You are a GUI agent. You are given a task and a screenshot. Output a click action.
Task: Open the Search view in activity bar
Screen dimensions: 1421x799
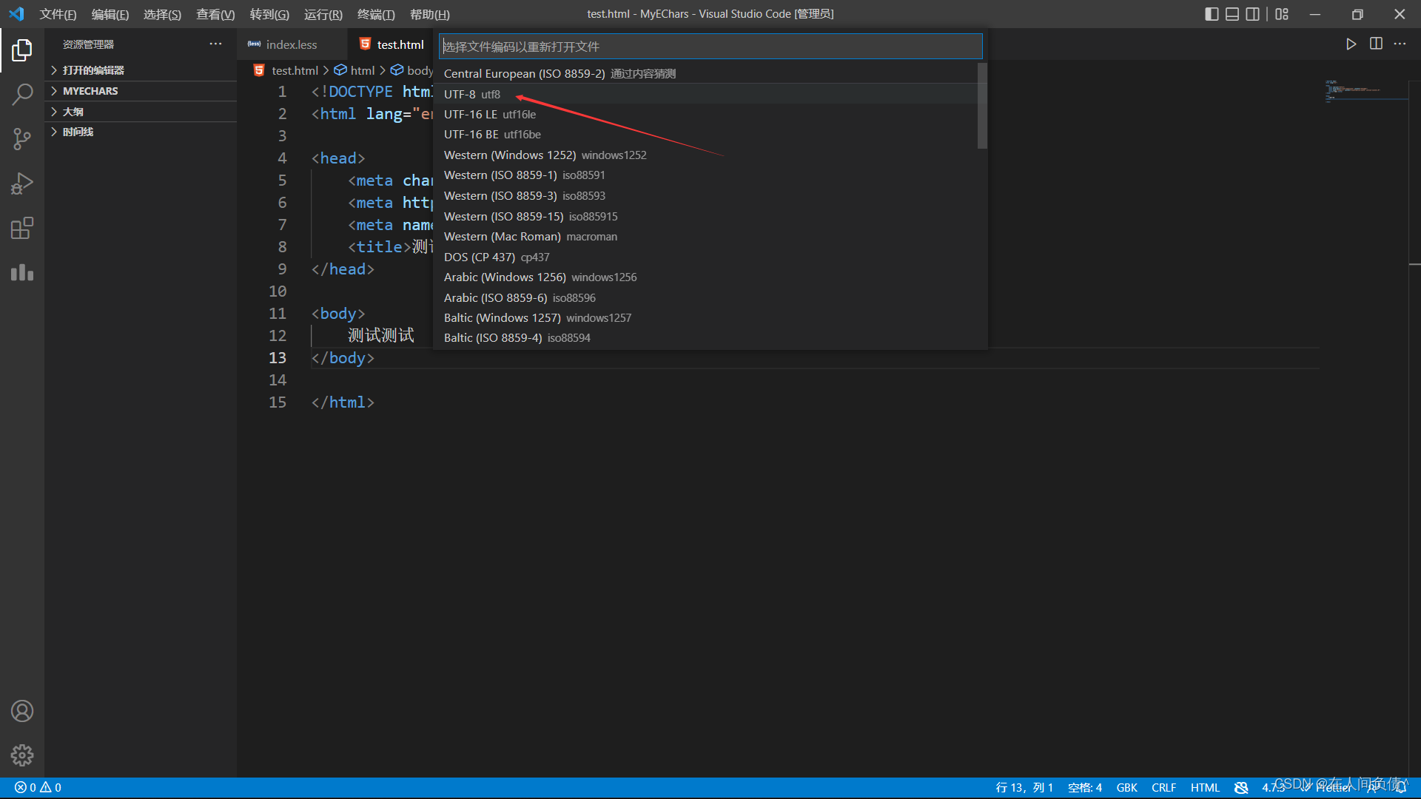[22, 95]
